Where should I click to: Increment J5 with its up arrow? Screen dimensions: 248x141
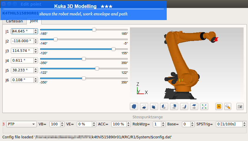(36, 69)
